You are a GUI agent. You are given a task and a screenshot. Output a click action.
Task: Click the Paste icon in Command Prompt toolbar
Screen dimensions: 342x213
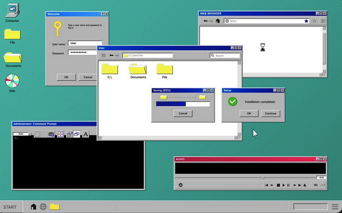[x=51, y=134]
